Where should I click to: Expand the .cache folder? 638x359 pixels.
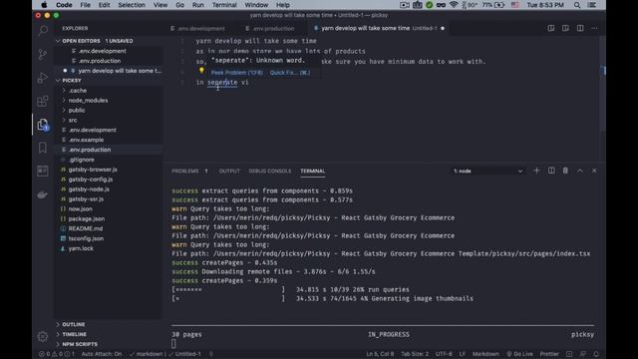point(78,91)
